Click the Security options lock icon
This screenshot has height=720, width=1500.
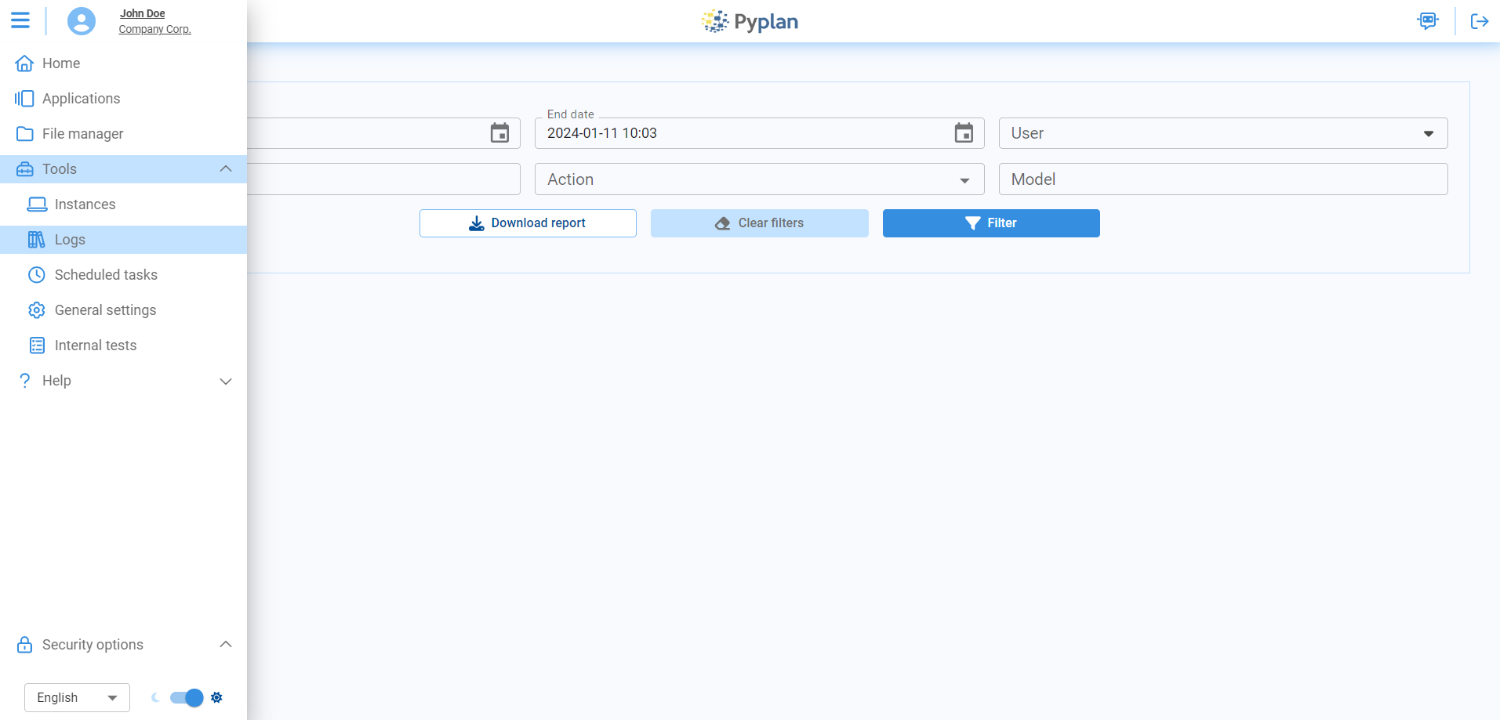25,645
